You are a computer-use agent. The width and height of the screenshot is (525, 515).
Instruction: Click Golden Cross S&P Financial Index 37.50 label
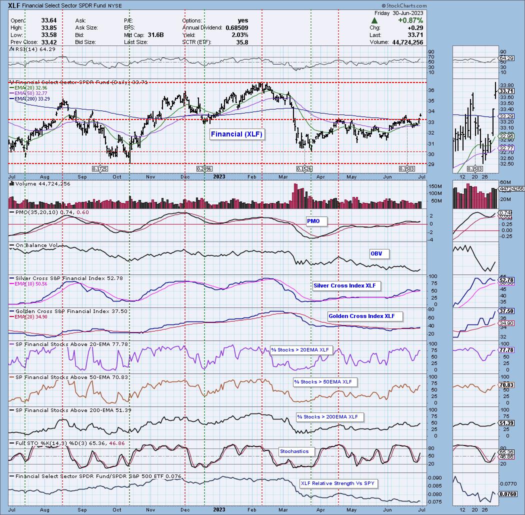coord(68,311)
